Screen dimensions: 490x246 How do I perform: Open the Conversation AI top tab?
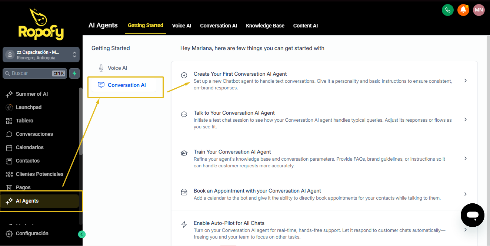(x=219, y=26)
